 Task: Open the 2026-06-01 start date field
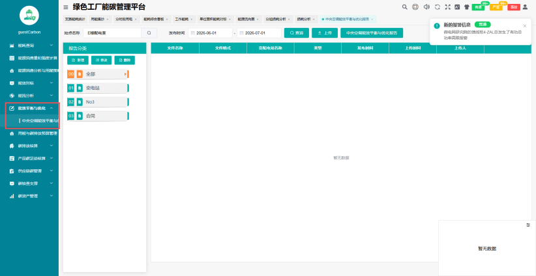coord(210,33)
